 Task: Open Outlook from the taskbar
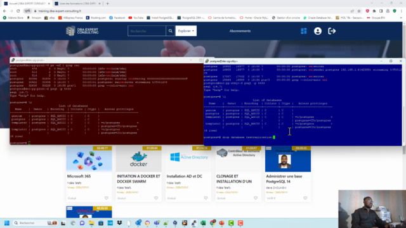(x=138, y=223)
